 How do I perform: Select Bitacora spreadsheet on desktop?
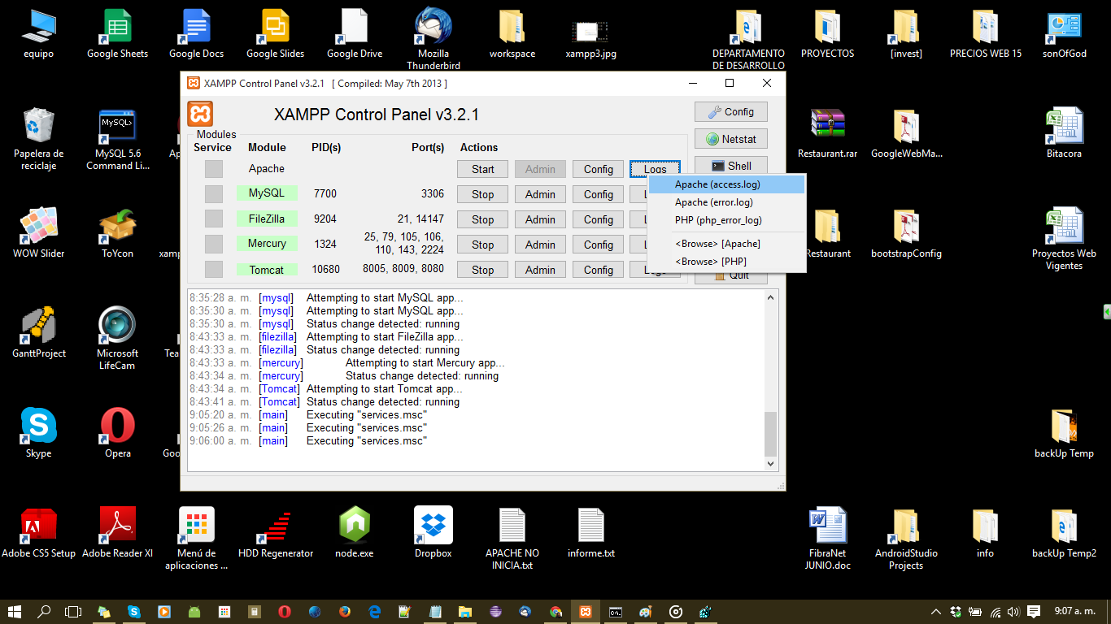[1065, 134]
